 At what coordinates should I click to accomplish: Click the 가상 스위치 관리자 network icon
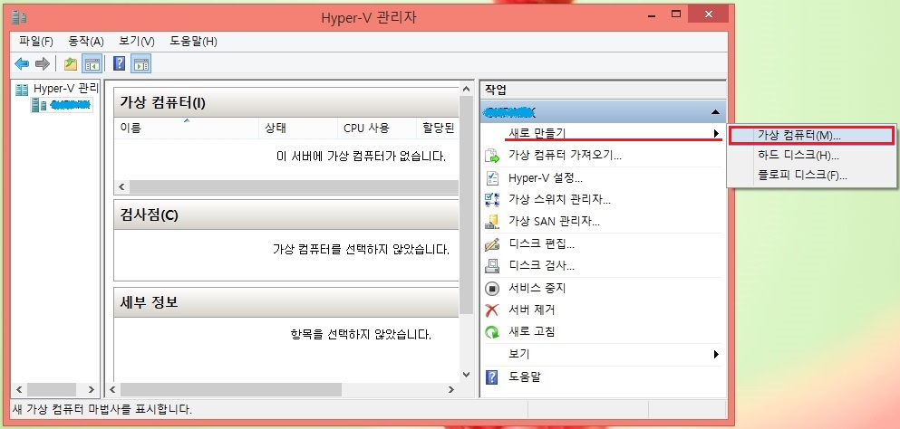492,200
